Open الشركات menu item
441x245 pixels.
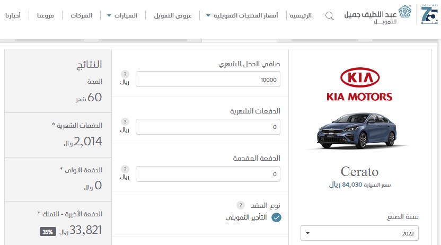point(81,15)
